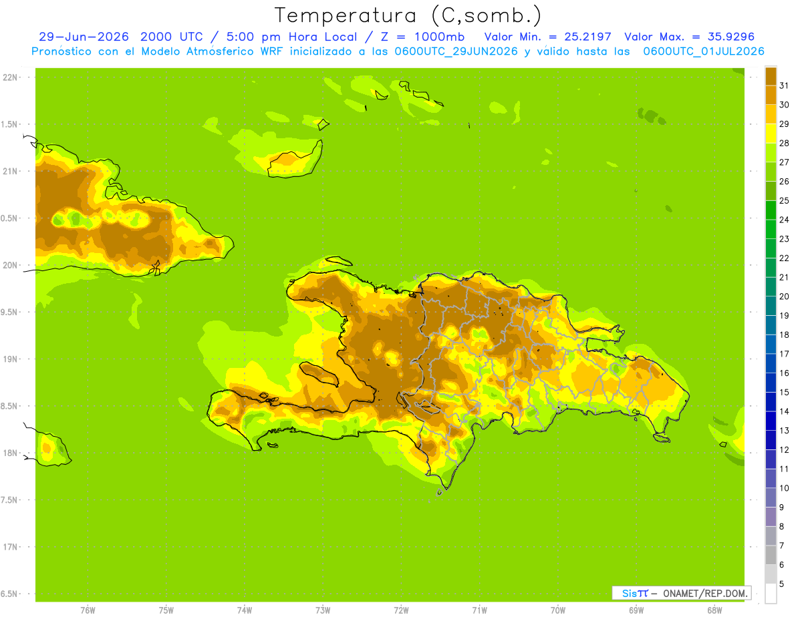Image resolution: width=802 pixels, height=619 pixels.
Task: Click the '17N' latitude axis label
Action: 11,547
